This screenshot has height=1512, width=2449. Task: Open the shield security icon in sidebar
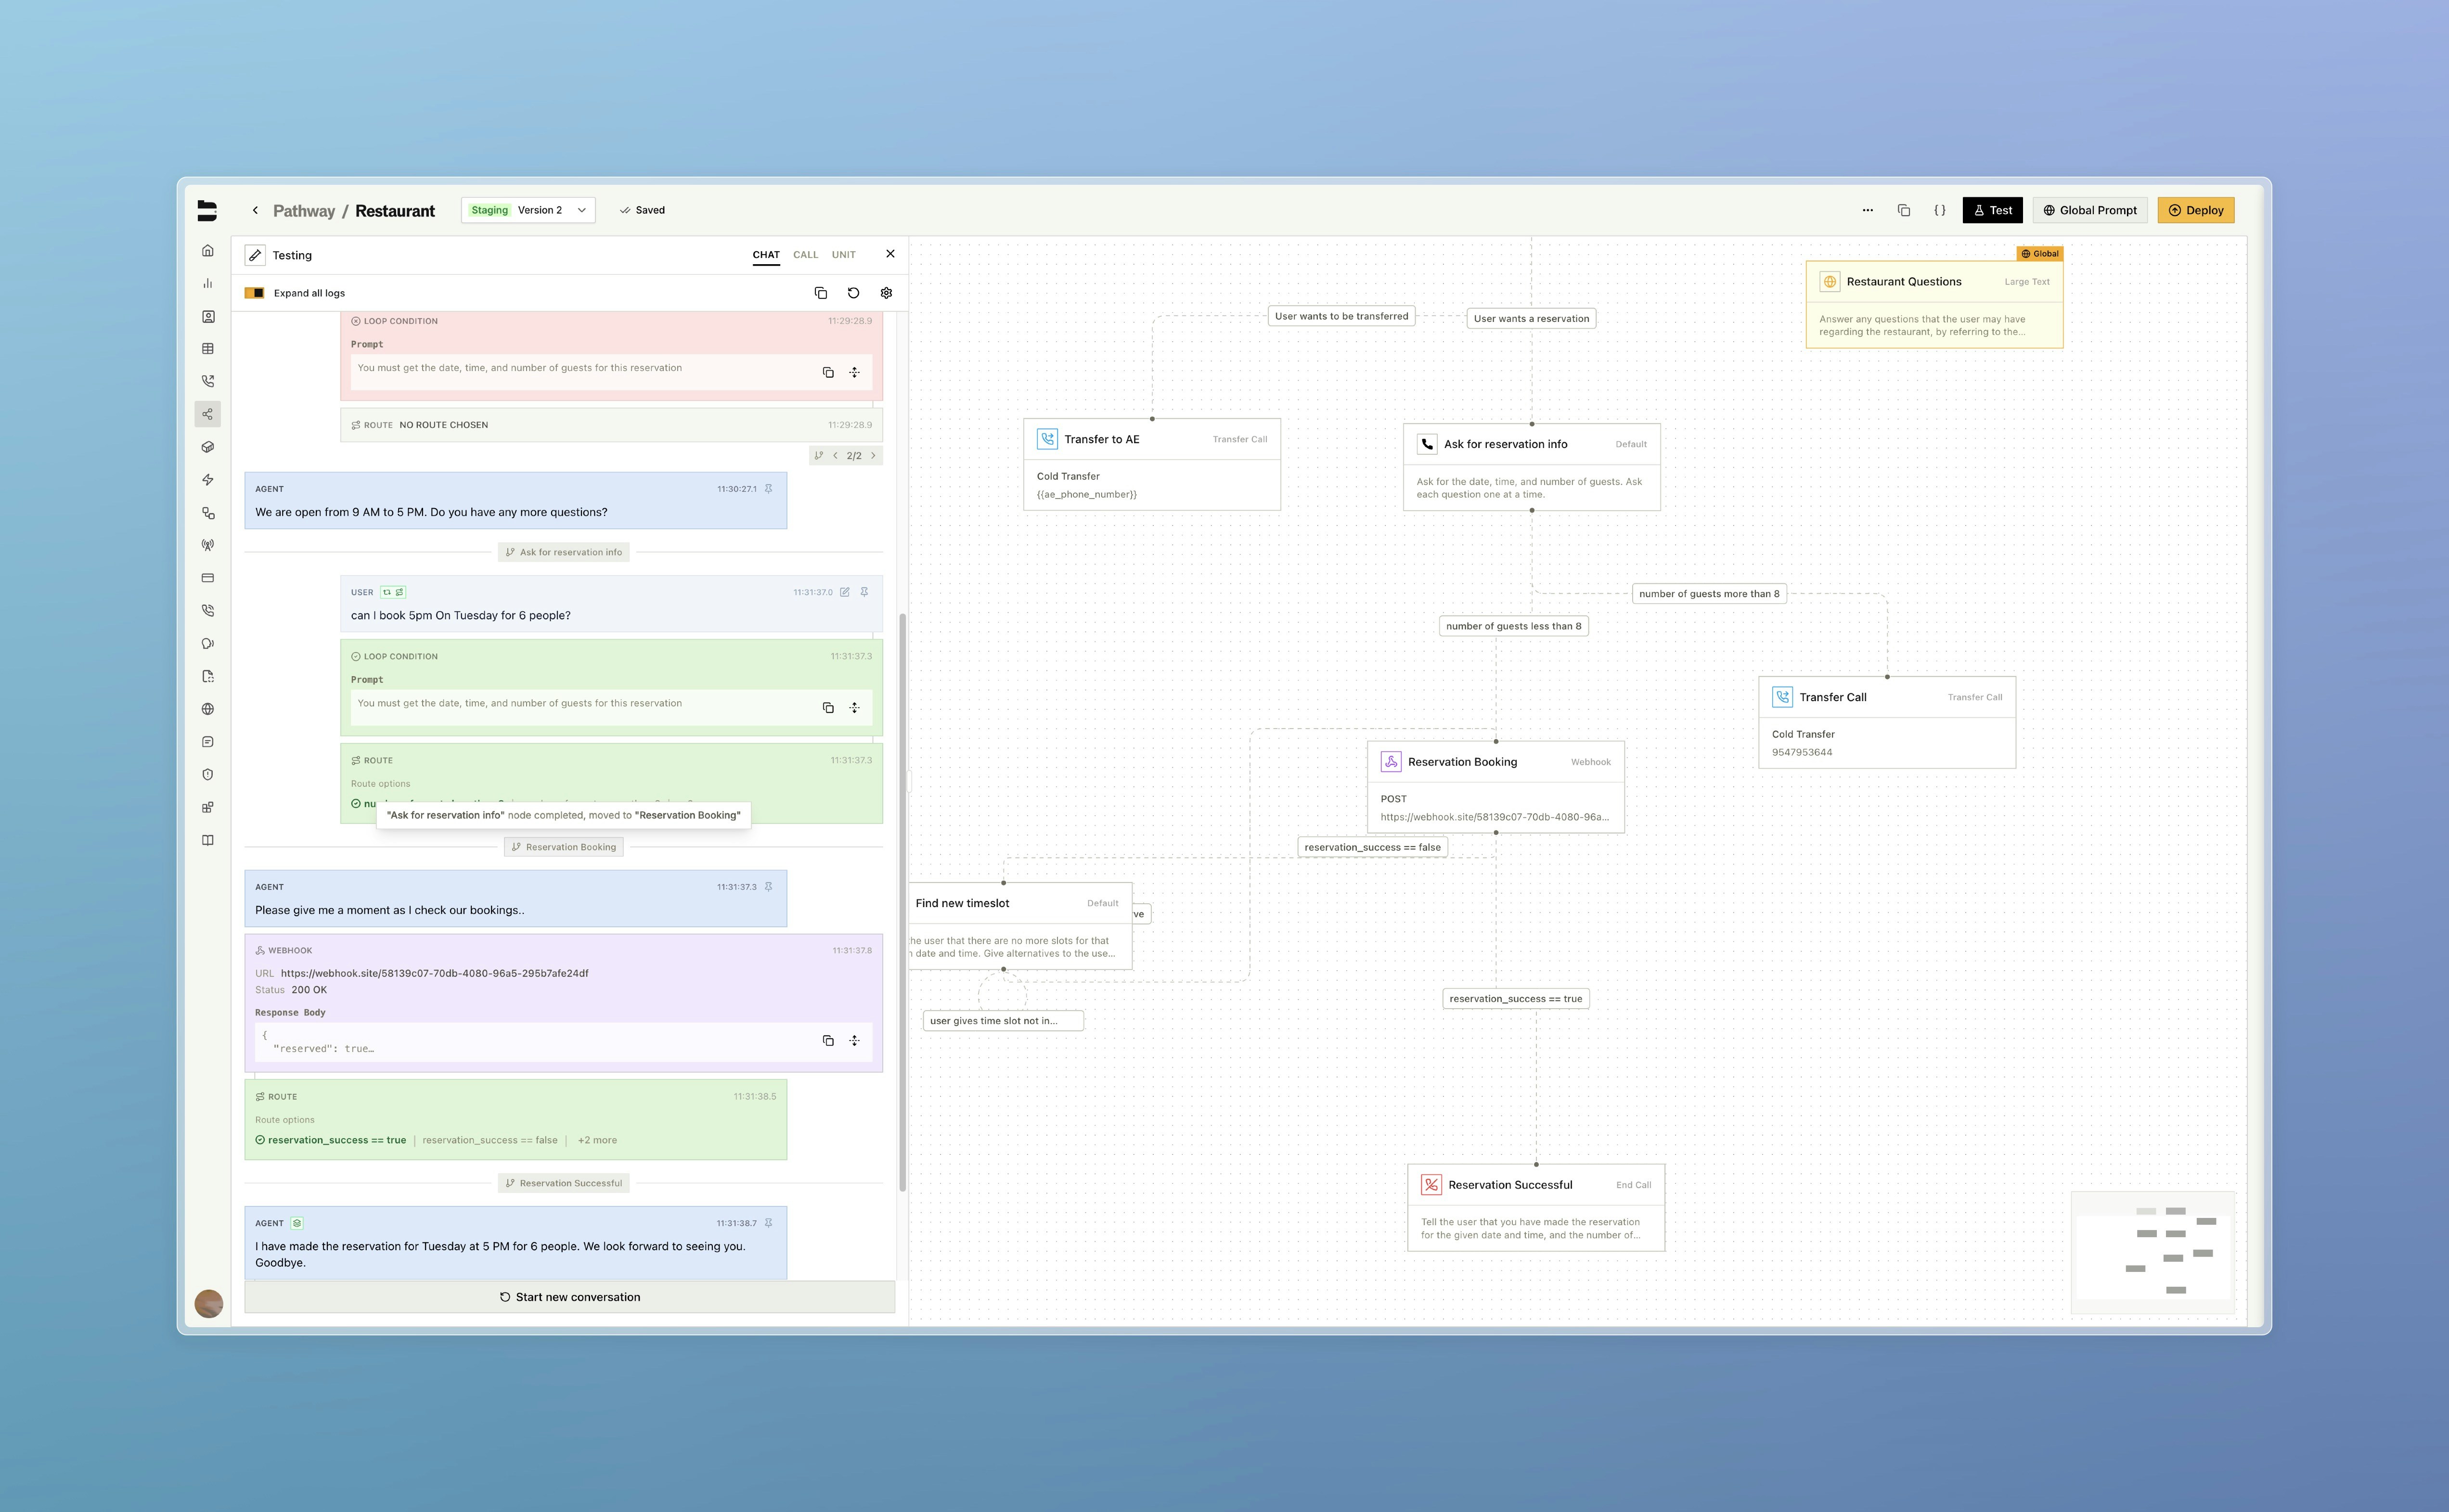coord(208,773)
